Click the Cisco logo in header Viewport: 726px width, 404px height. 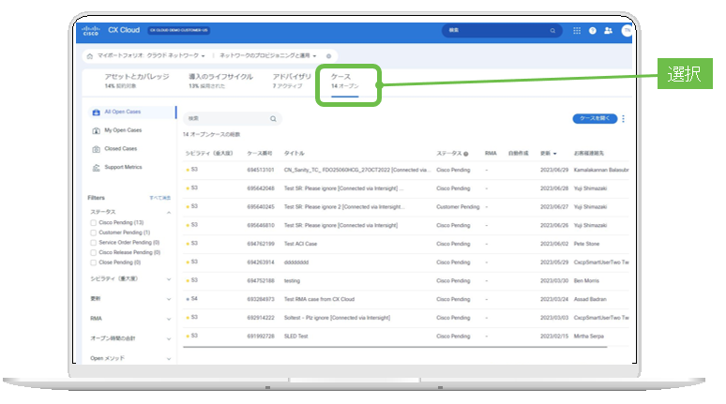(90, 31)
